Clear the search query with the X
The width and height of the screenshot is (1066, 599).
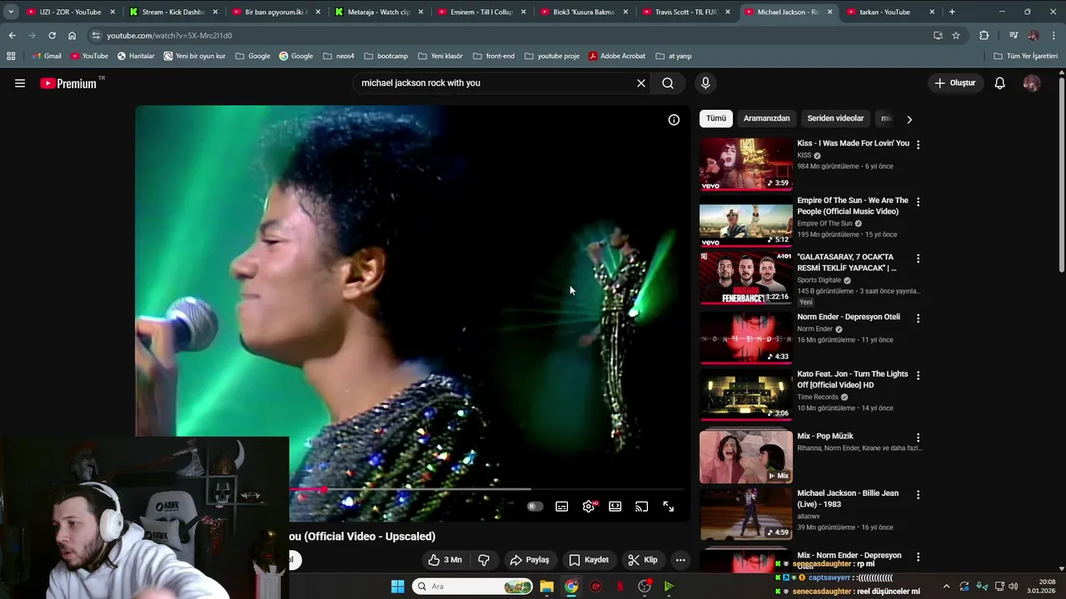(x=641, y=83)
